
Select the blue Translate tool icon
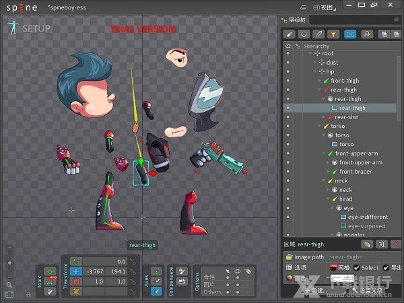tap(77, 271)
